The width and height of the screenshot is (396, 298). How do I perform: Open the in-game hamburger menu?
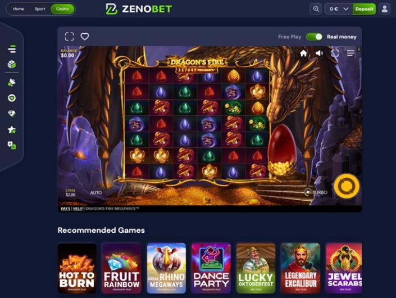pyautogui.click(x=351, y=53)
